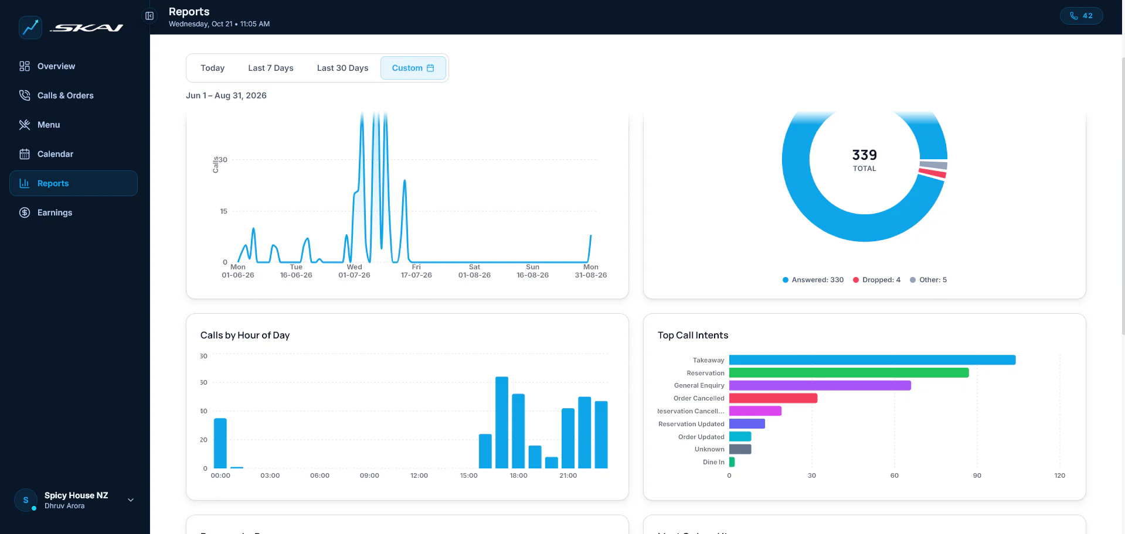The height and width of the screenshot is (534, 1125).
Task: Click the Overview grid icon
Action: (25, 66)
